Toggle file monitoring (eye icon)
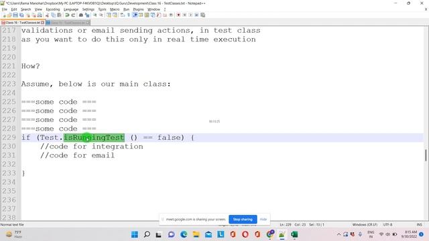 point(171,15)
